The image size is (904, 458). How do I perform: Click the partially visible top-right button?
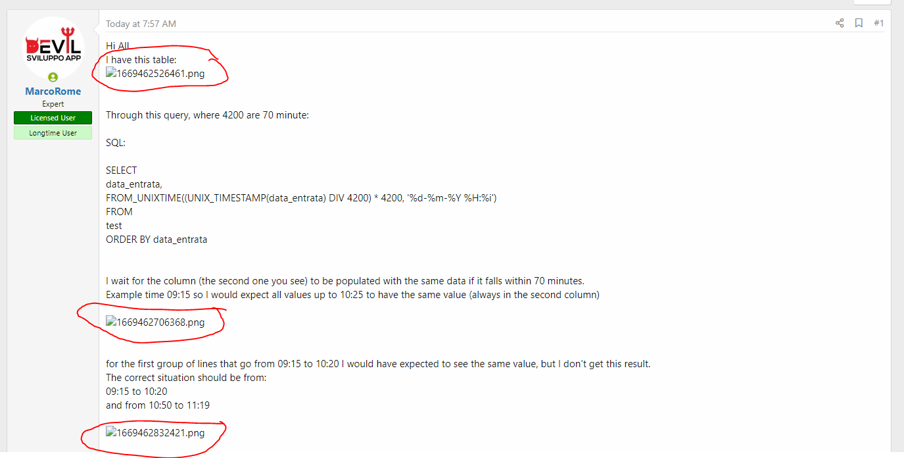(872, 2)
